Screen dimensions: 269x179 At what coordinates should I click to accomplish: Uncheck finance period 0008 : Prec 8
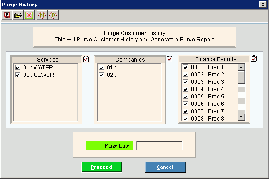click(186, 118)
